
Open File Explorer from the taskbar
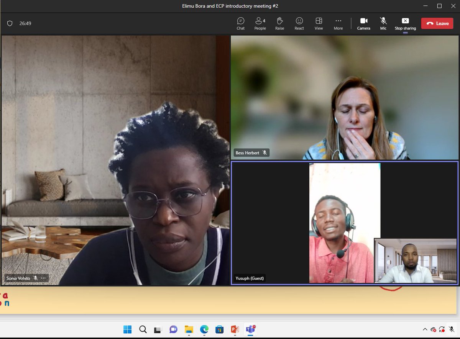click(x=189, y=329)
